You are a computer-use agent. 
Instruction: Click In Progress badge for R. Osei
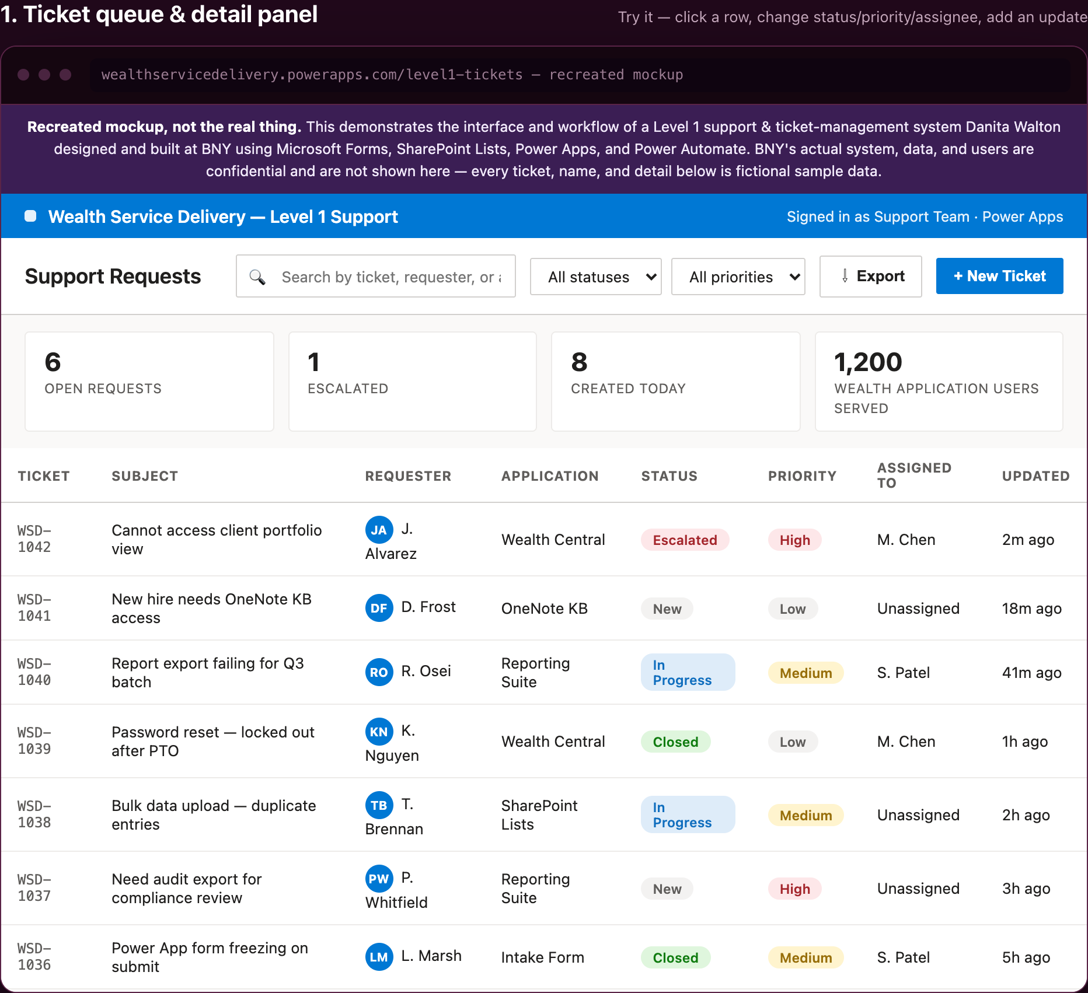pyautogui.click(x=688, y=672)
